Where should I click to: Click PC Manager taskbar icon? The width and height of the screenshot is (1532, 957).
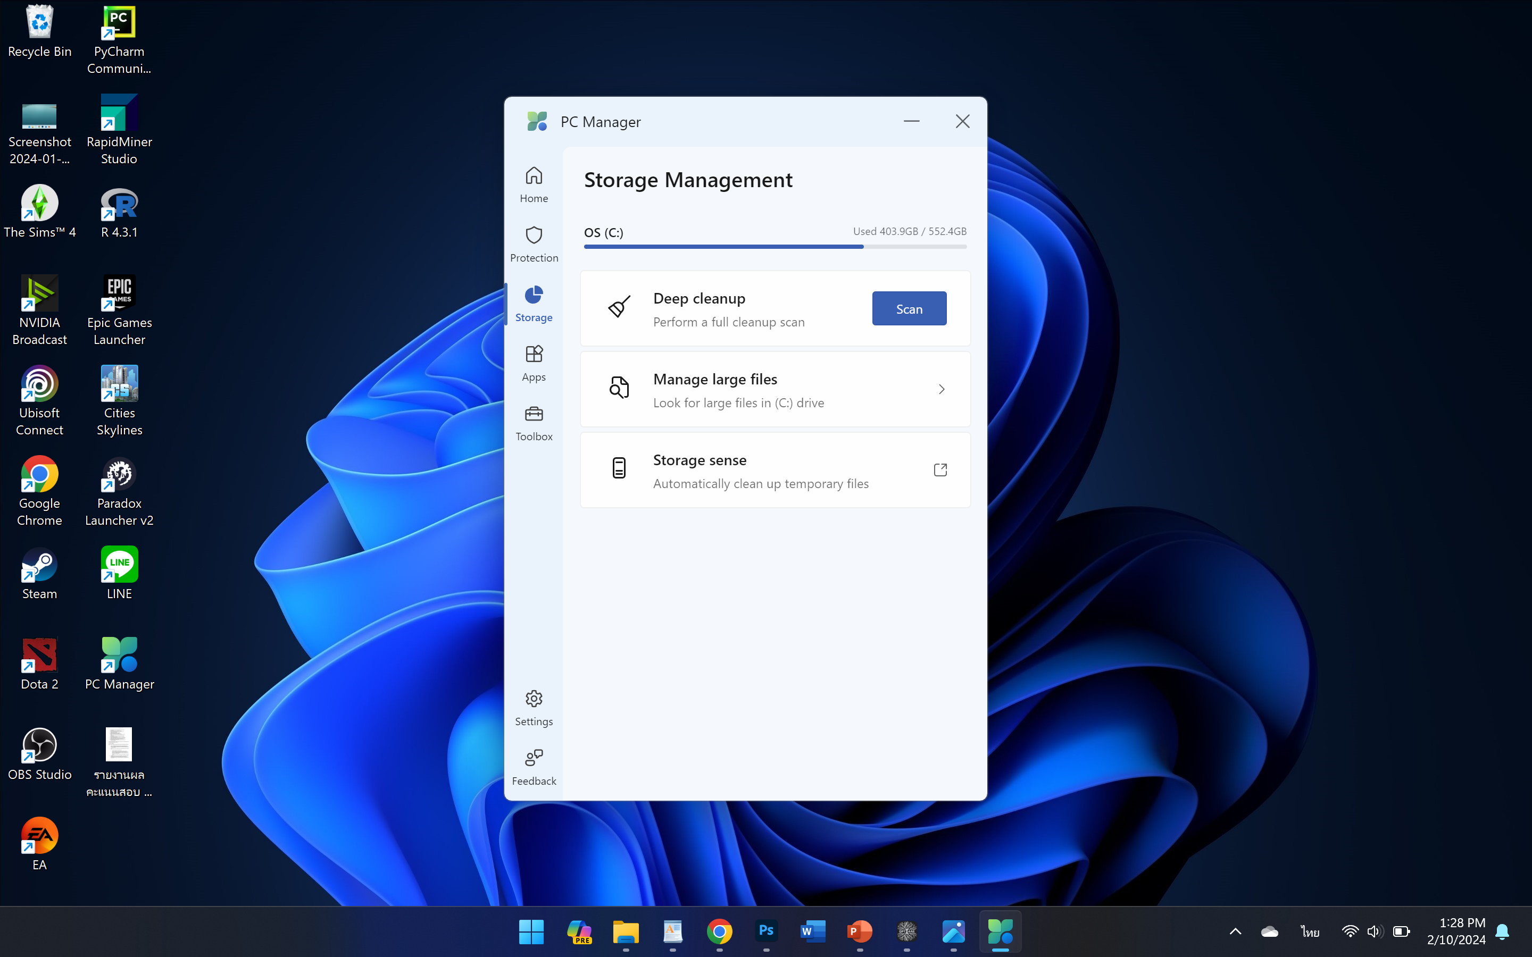(1000, 931)
